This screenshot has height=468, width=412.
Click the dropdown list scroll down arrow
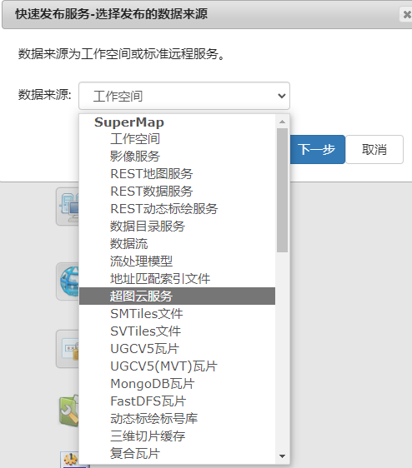click(282, 456)
